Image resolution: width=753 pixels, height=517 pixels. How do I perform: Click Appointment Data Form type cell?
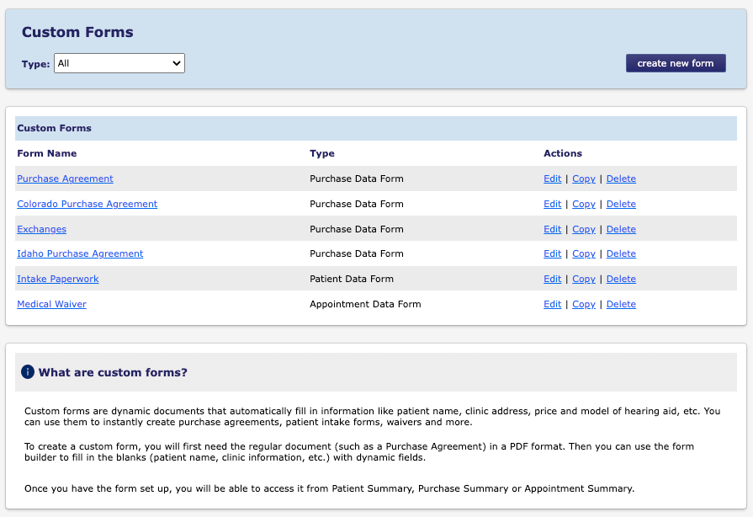pos(365,304)
